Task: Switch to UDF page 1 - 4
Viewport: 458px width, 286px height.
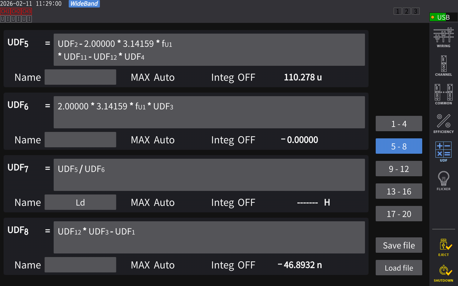Action: coord(399,124)
